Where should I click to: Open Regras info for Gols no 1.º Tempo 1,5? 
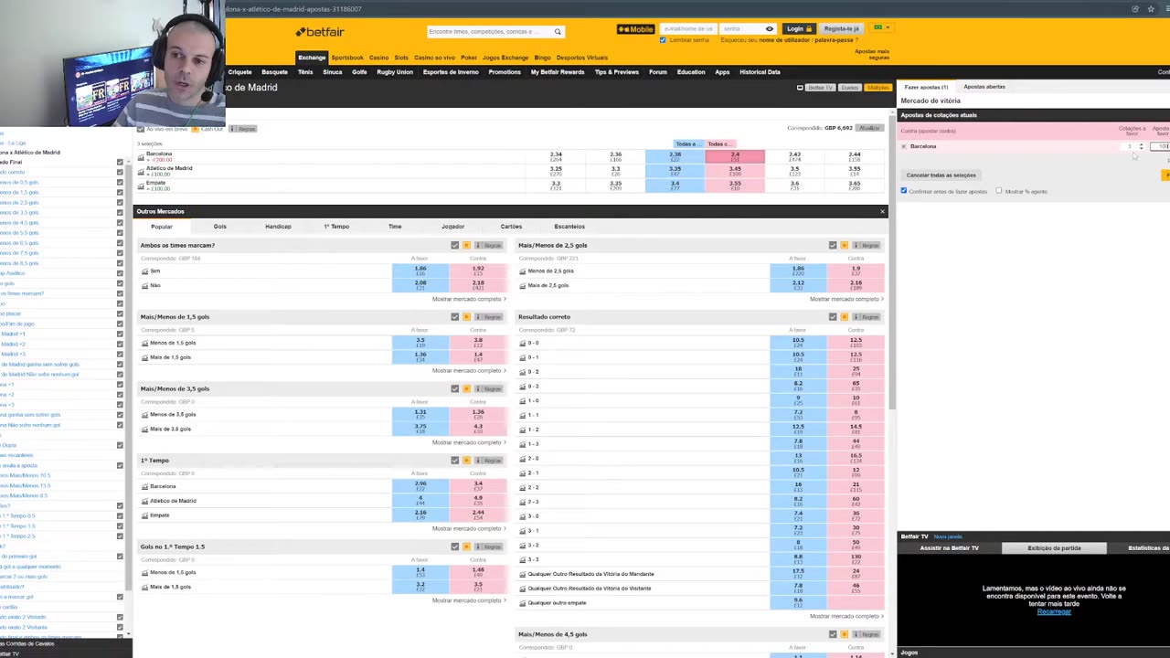pos(490,547)
